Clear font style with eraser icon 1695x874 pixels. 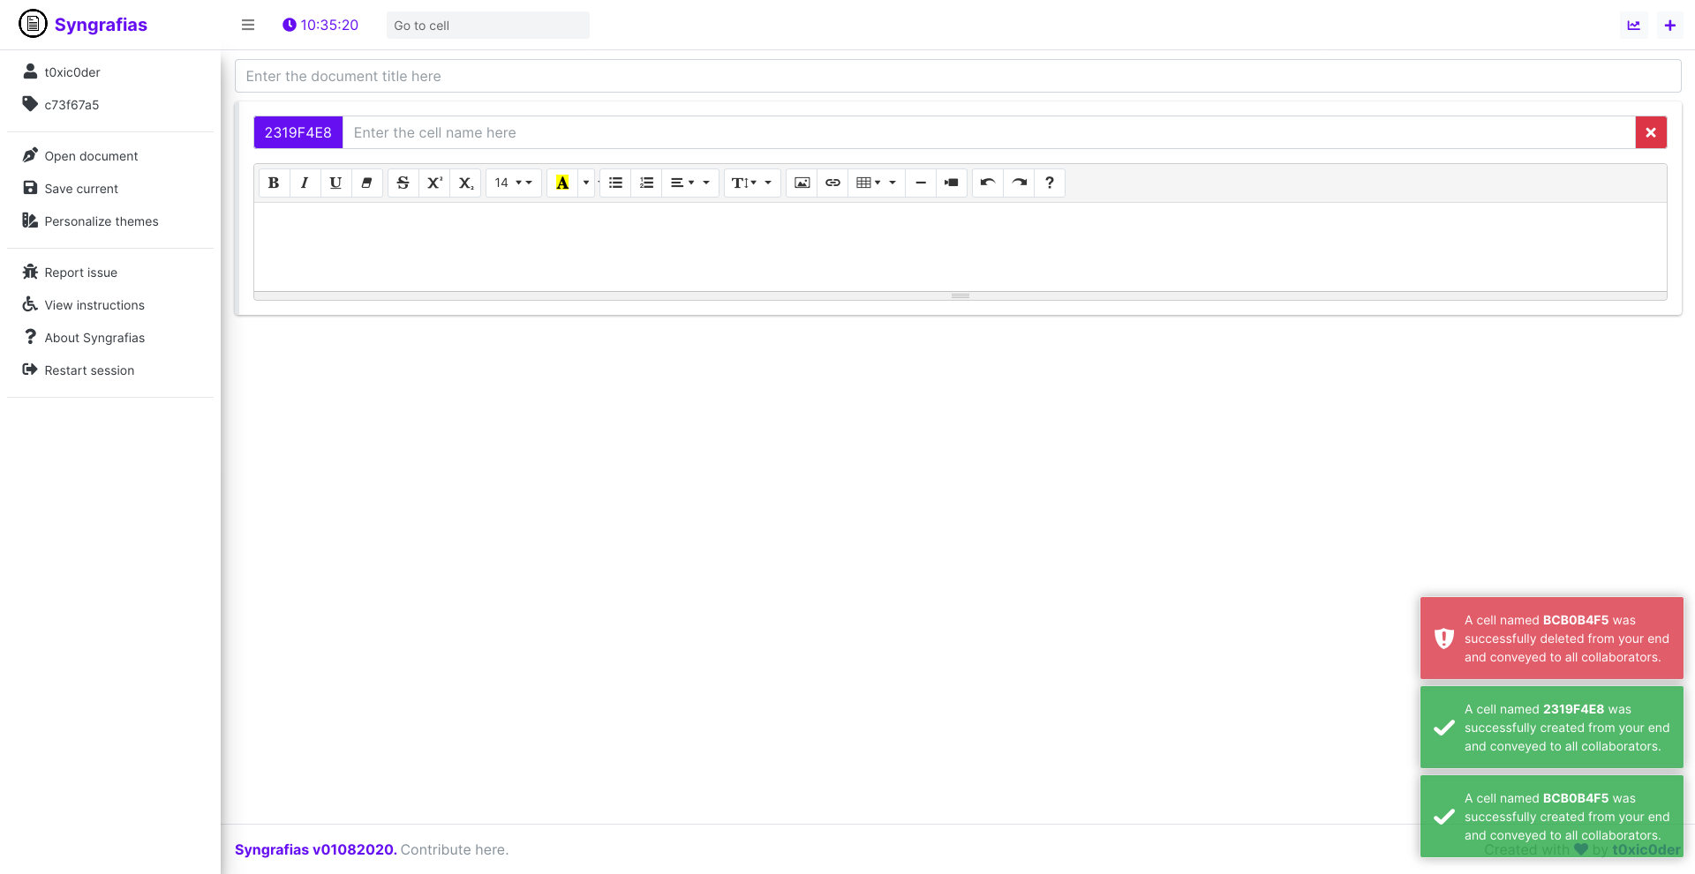tap(366, 183)
